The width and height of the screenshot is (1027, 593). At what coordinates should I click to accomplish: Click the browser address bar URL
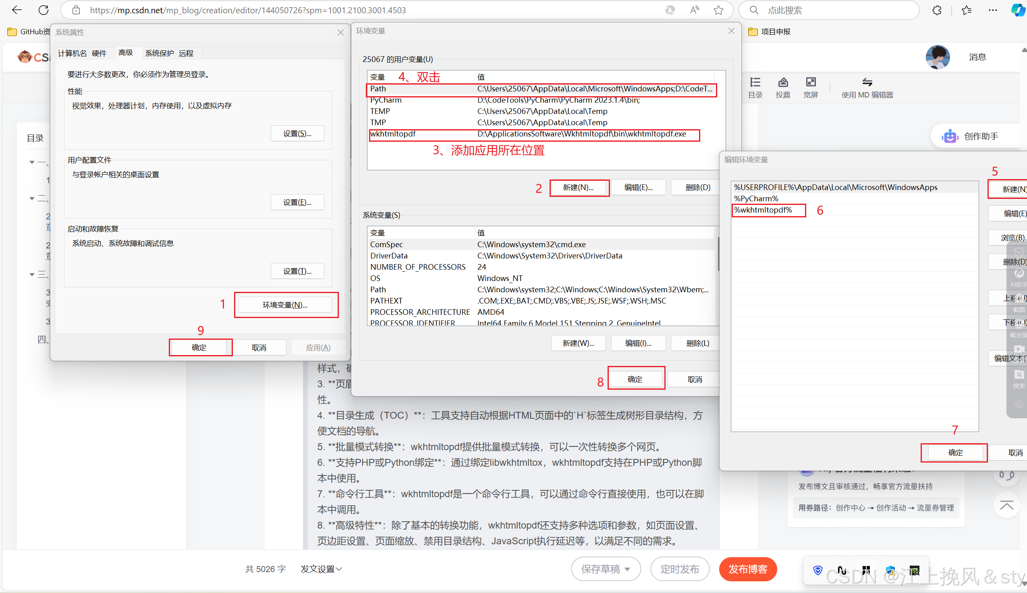(x=248, y=10)
